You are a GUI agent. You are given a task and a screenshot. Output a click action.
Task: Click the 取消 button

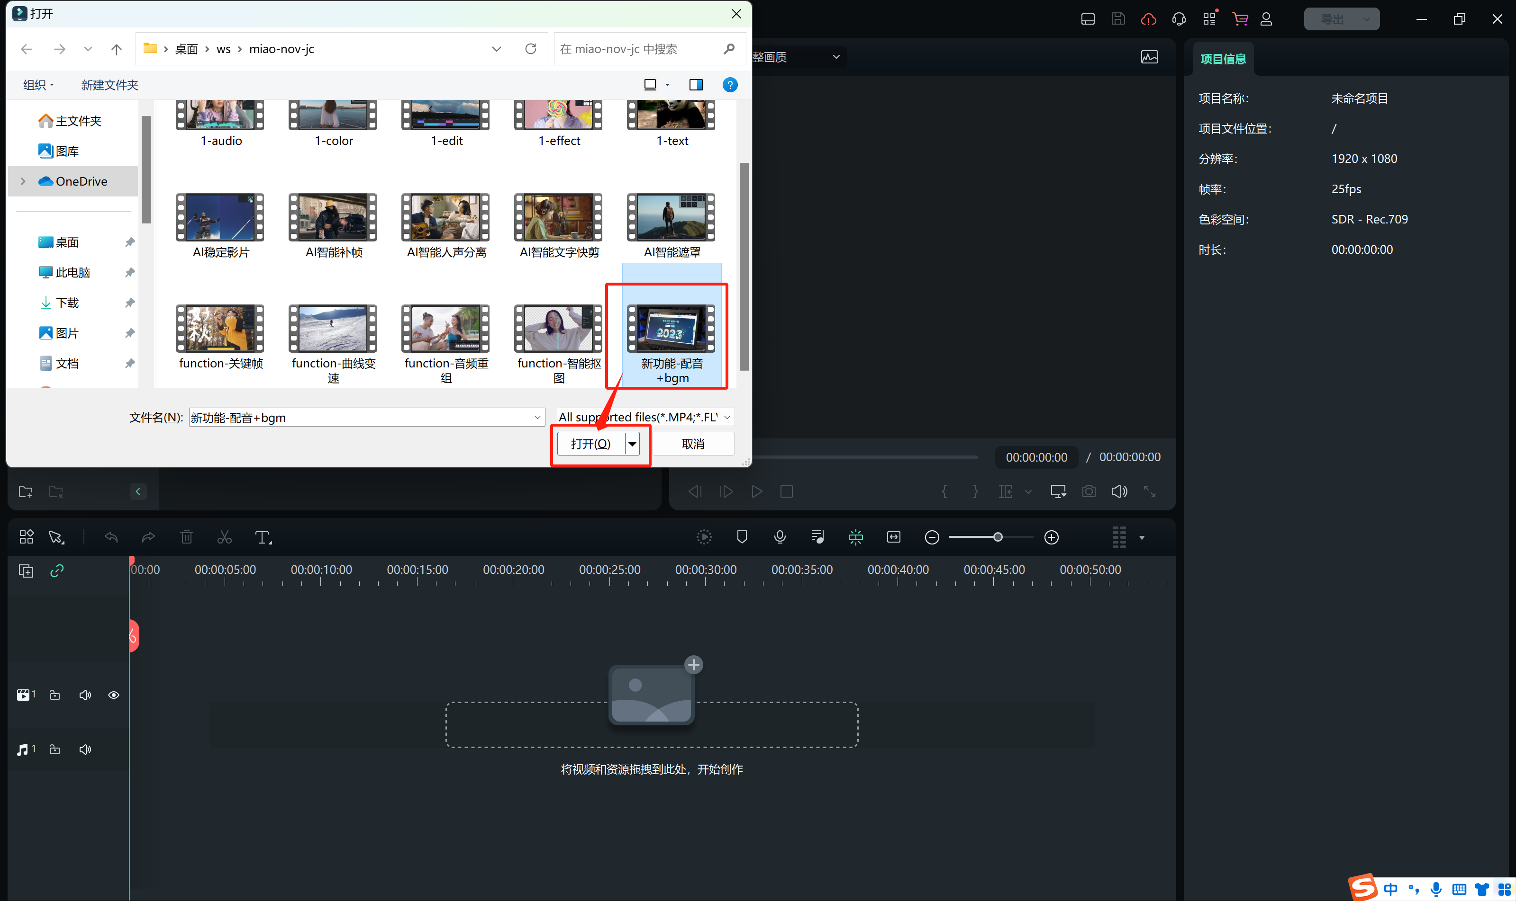pyautogui.click(x=693, y=444)
